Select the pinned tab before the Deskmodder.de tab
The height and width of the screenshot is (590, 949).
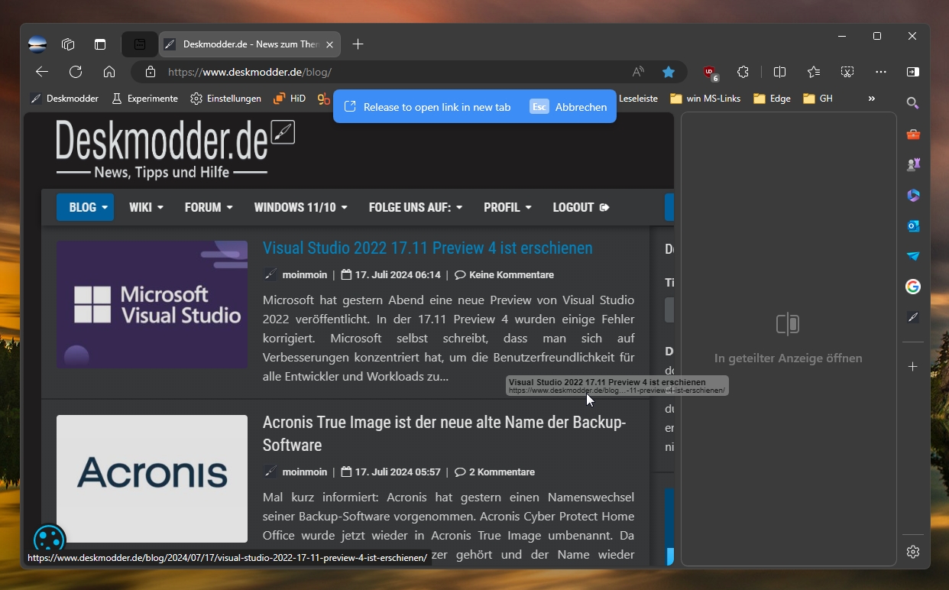pos(140,44)
